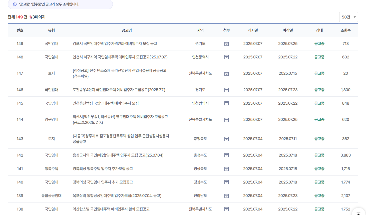The width and height of the screenshot is (366, 215).
Task: Open 경북의성 행복주택 입주자 추가모집 notice
Action: [103, 169]
